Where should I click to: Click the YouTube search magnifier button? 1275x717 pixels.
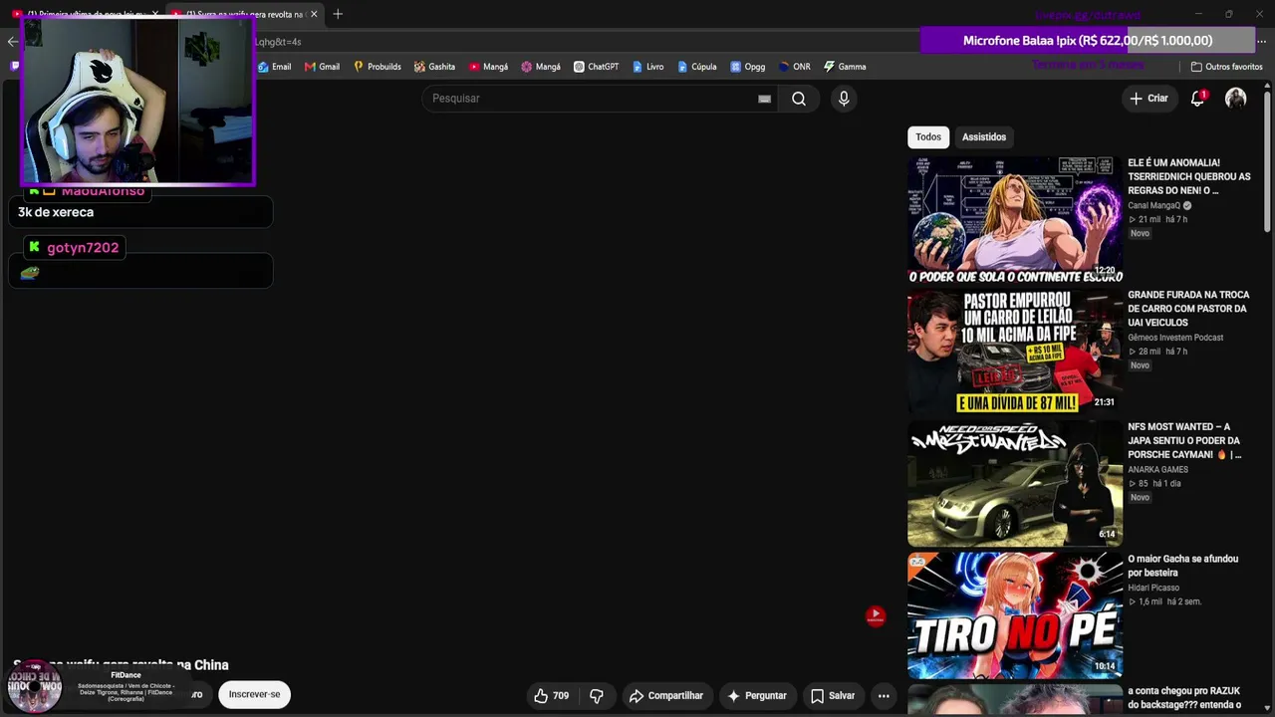click(x=799, y=99)
